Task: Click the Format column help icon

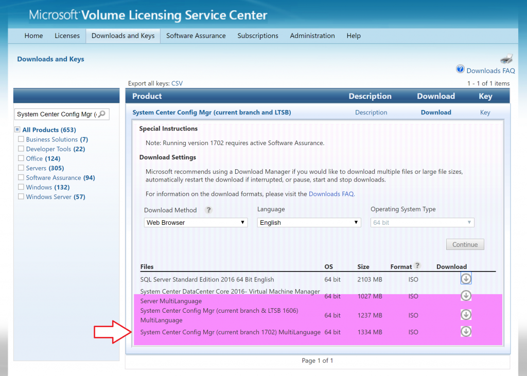Action: click(417, 265)
